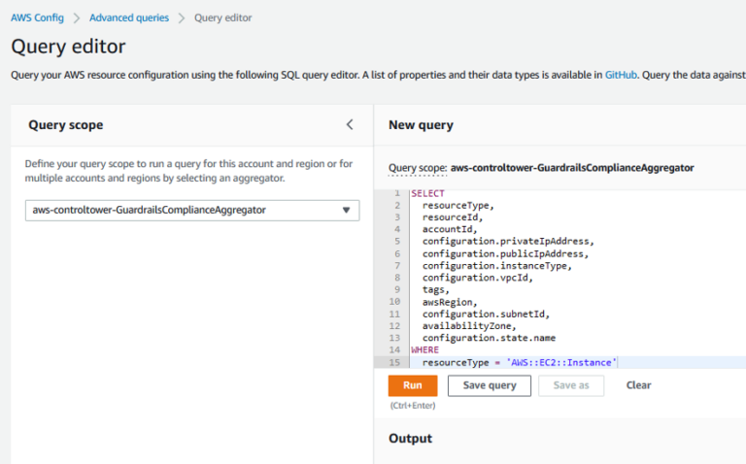746x464 pixels.
Task: Click line number 15 in gutter
Action: [394, 362]
